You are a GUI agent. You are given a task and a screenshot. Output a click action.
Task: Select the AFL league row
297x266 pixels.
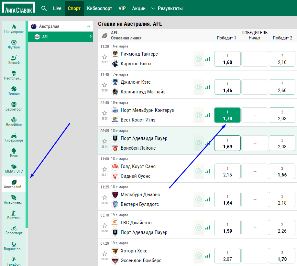pyautogui.click(x=60, y=37)
